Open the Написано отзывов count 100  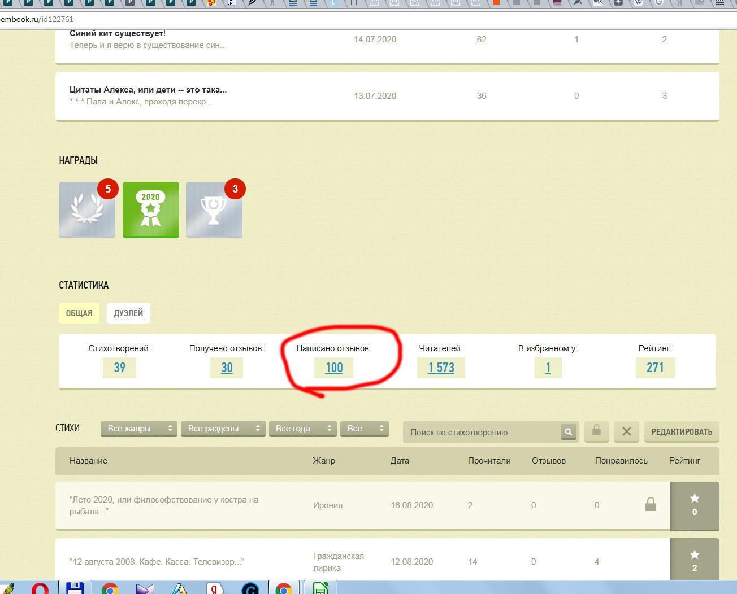(334, 368)
